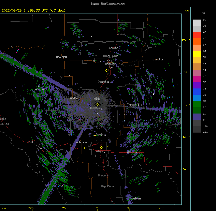Click the yellow diamond marker below Cochrane
Image resolution: width=216 pixels, height=211 pixels.
coord(85,148)
